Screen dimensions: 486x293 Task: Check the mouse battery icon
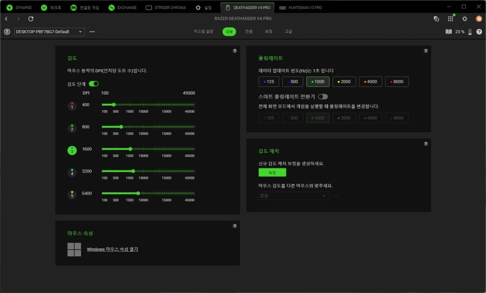pos(470,32)
